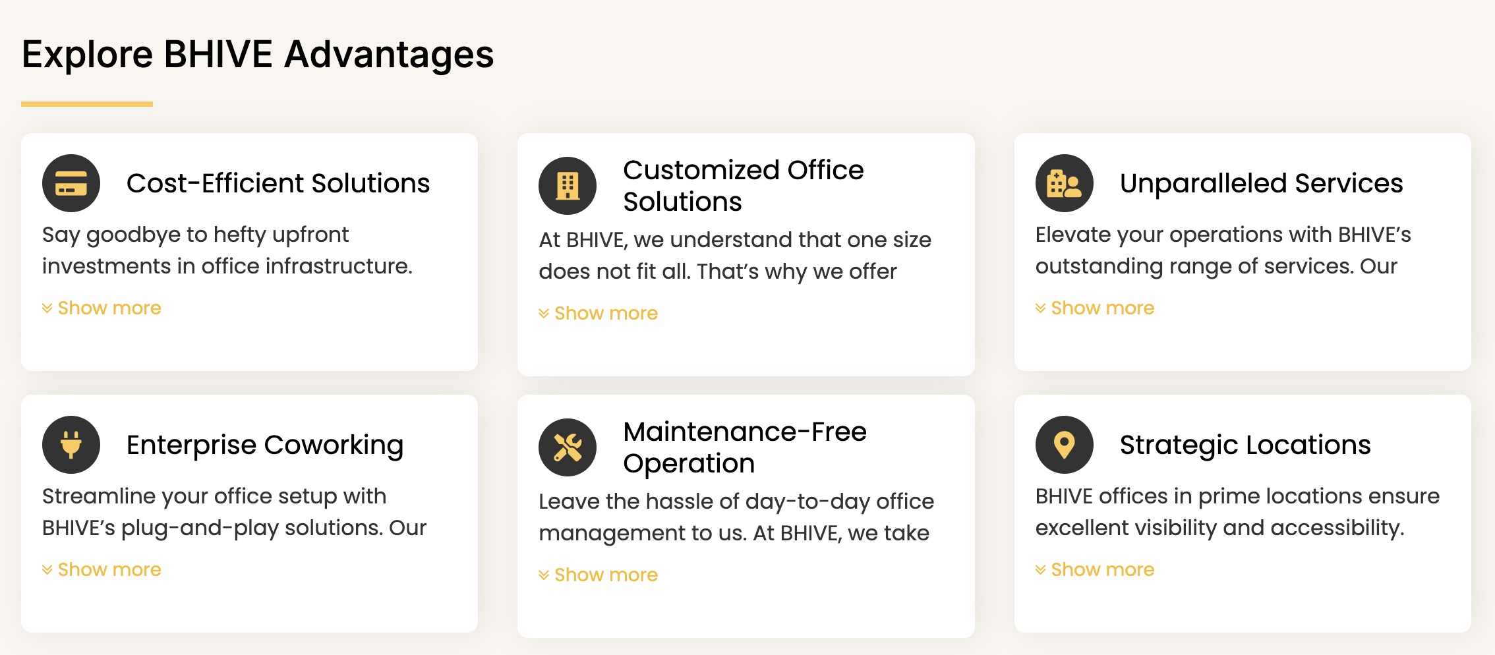Click the credit card icon on Cost-Efficient Solutions
Image resolution: width=1495 pixels, height=655 pixels.
71,183
